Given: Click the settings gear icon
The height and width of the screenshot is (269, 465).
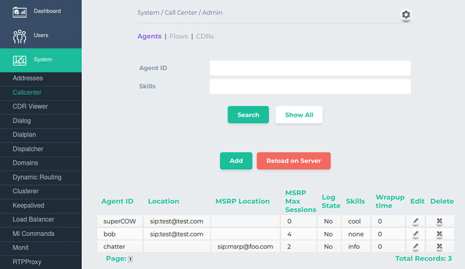Looking at the screenshot, I should pyautogui.click(x=405, y=15).
